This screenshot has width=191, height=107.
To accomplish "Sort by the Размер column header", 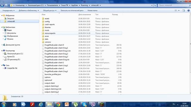I will click(115, 15).
